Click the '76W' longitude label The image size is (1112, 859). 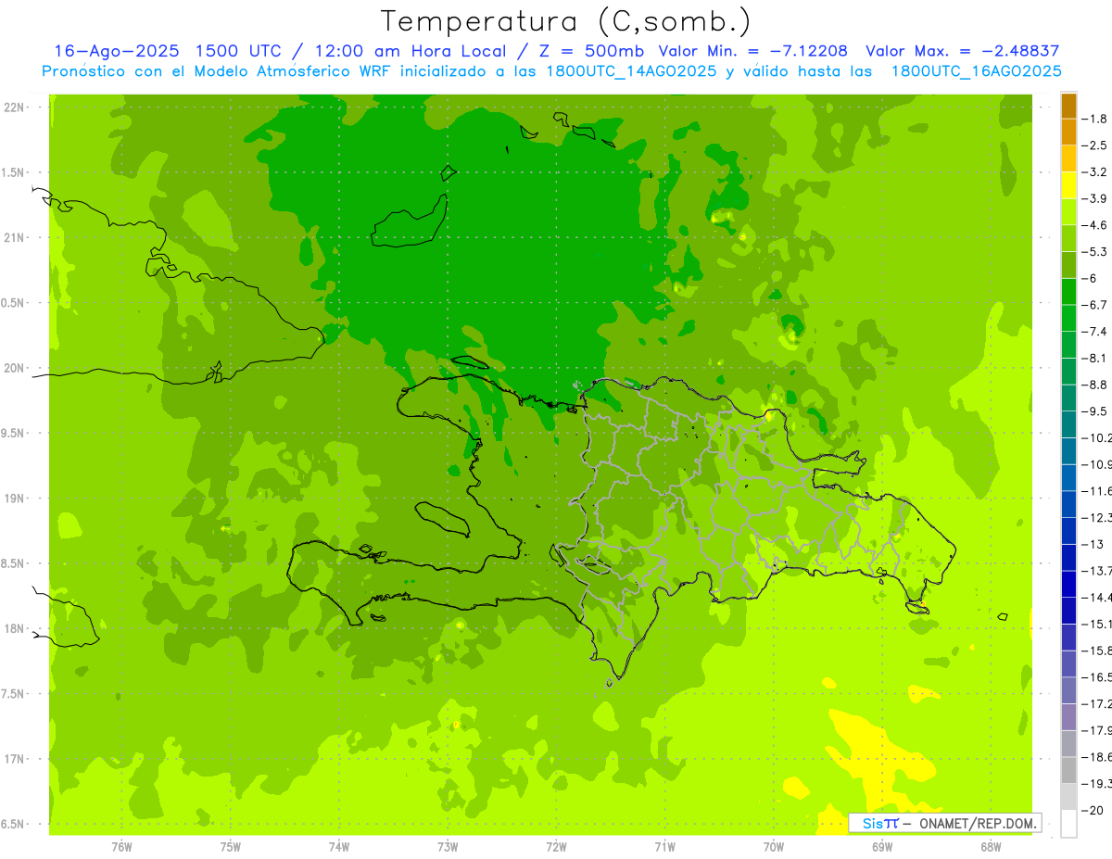pos(121,847)
